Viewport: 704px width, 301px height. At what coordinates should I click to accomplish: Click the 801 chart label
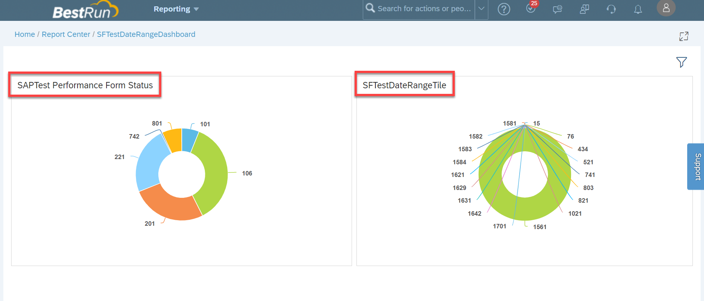[157, 123]
